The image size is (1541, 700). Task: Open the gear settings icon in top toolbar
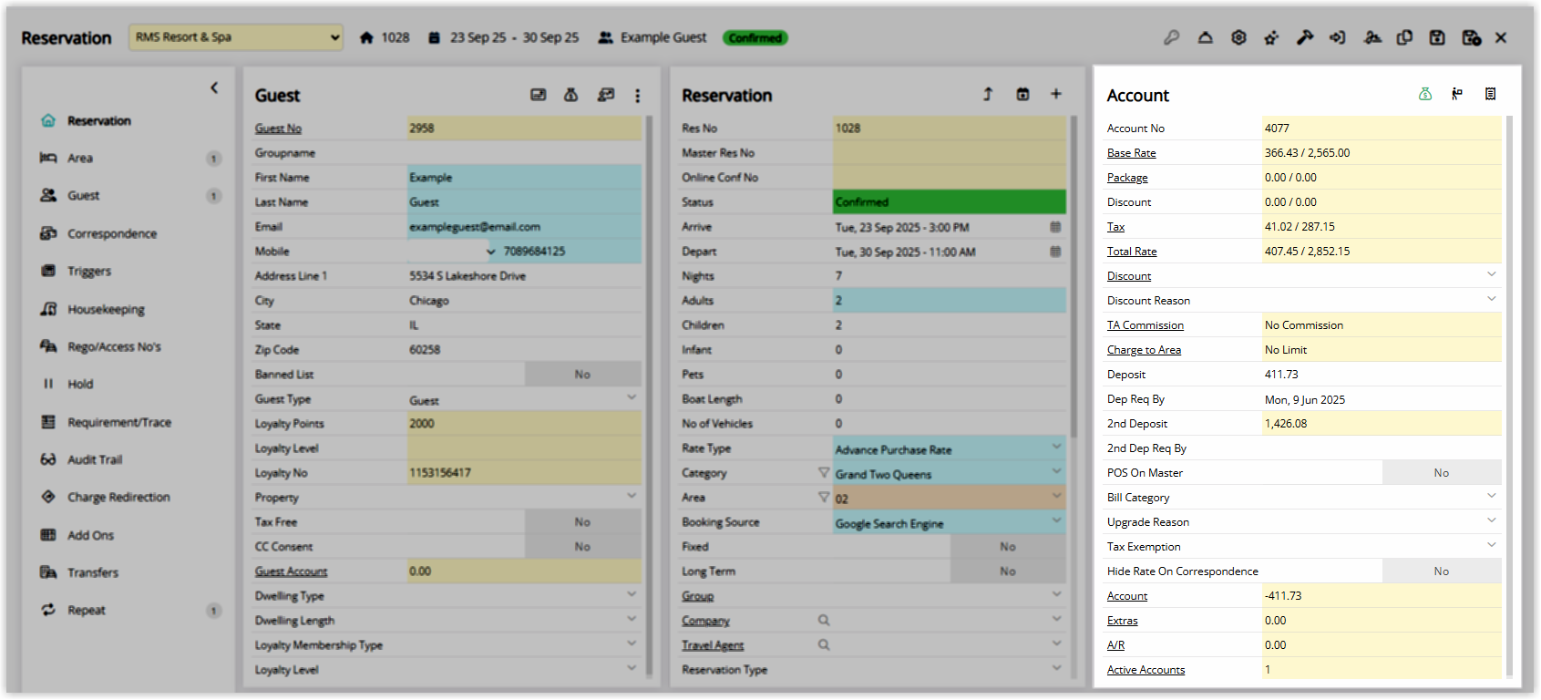tap(1238, 37)
